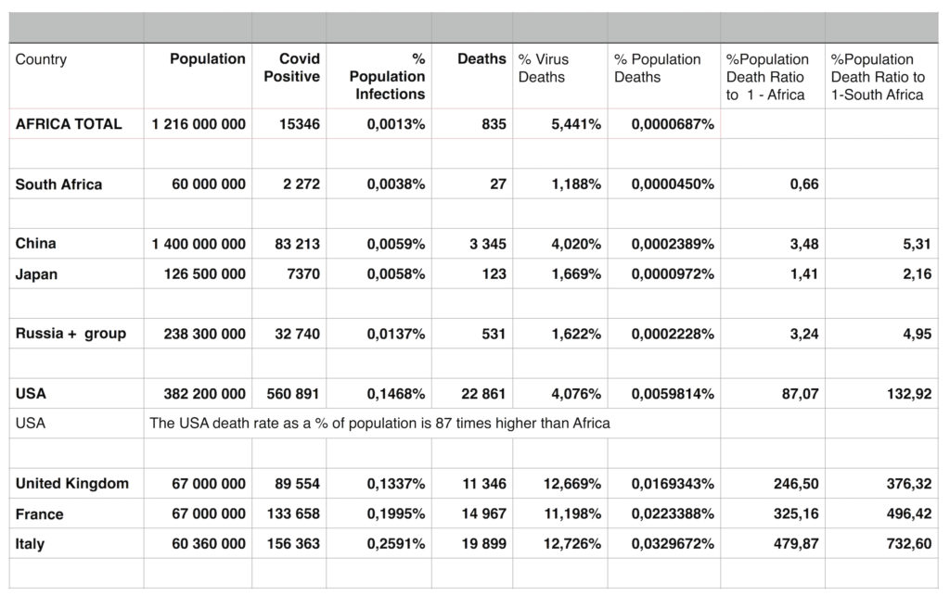Select the % Virus Deaths header

pyautogui.click(x=559, y=76)
